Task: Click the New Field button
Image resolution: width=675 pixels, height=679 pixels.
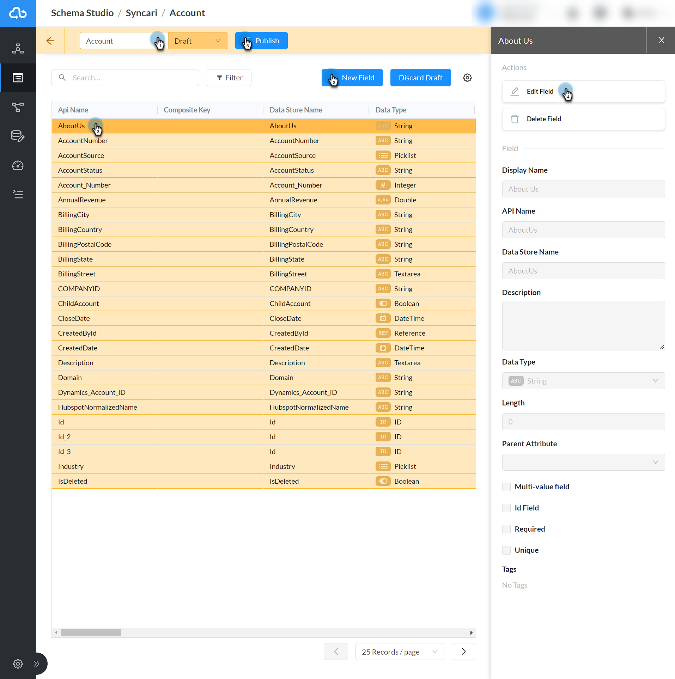Action: point(352,78)
